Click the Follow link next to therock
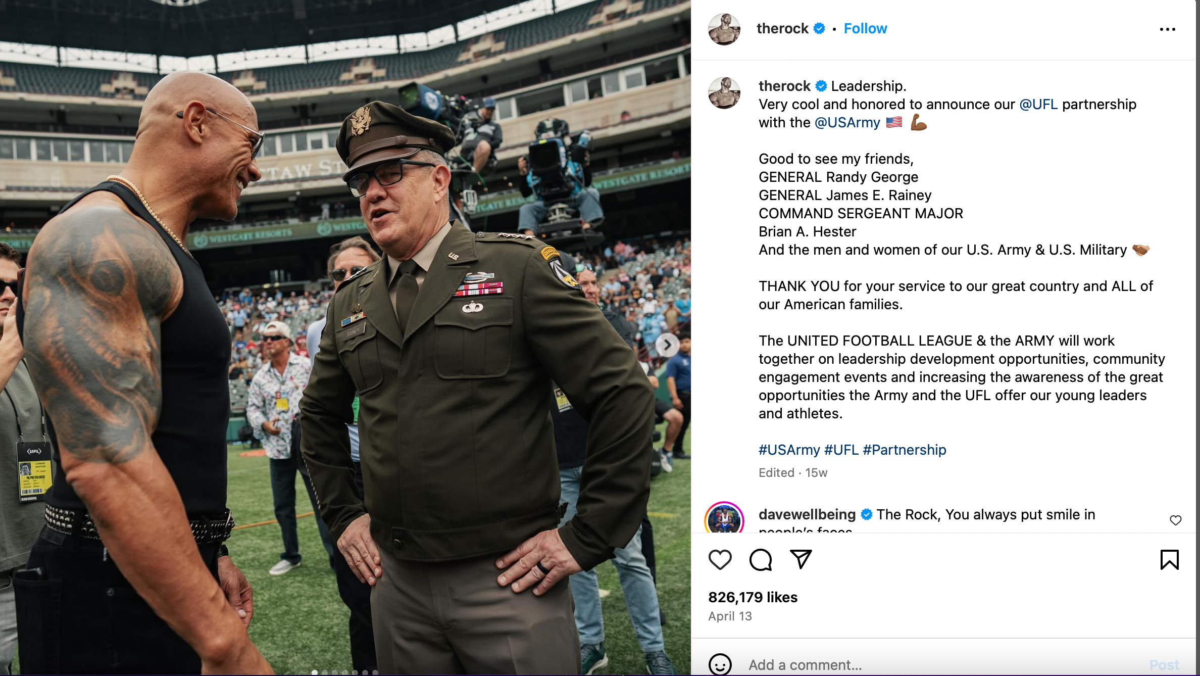 point(865,28)
